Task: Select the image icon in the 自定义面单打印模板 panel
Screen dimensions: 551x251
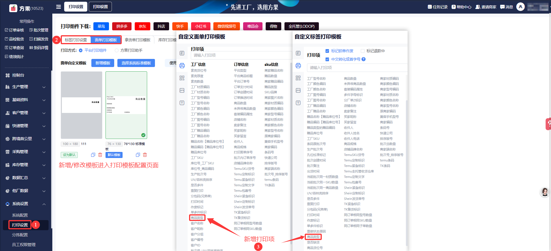Action: tap(182, 90)
